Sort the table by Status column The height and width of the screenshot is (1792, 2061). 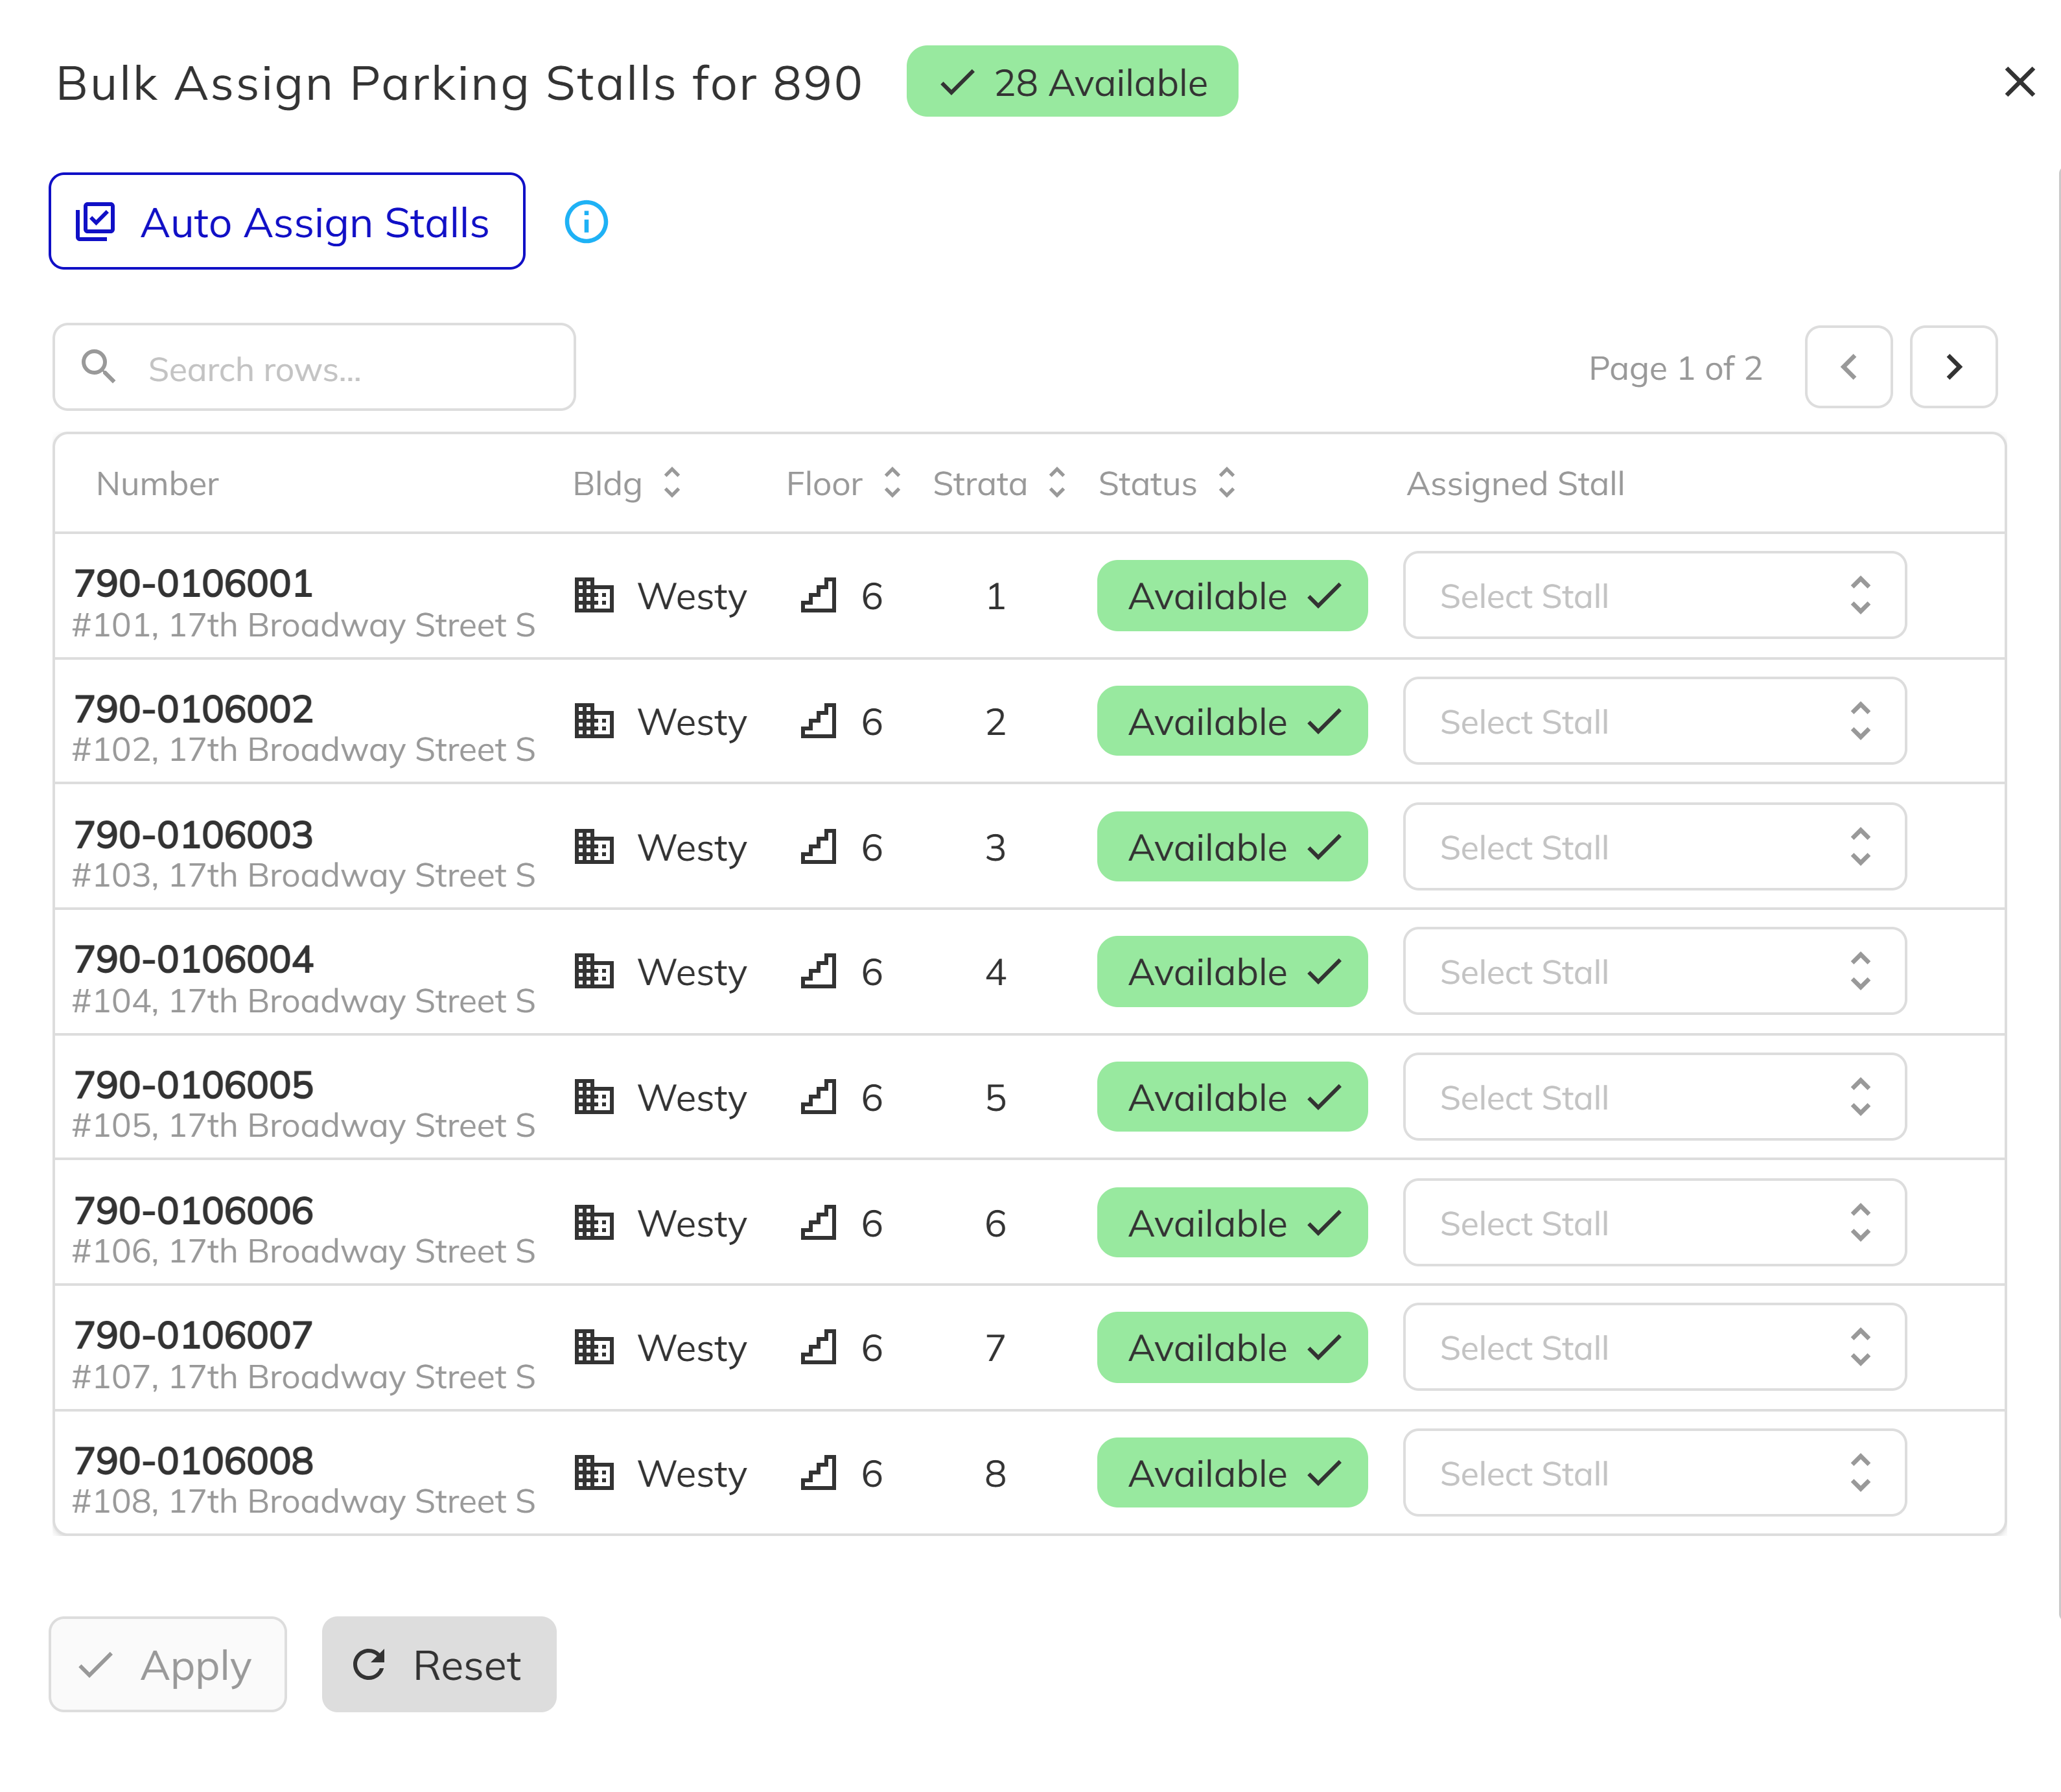click(1225, 483)
